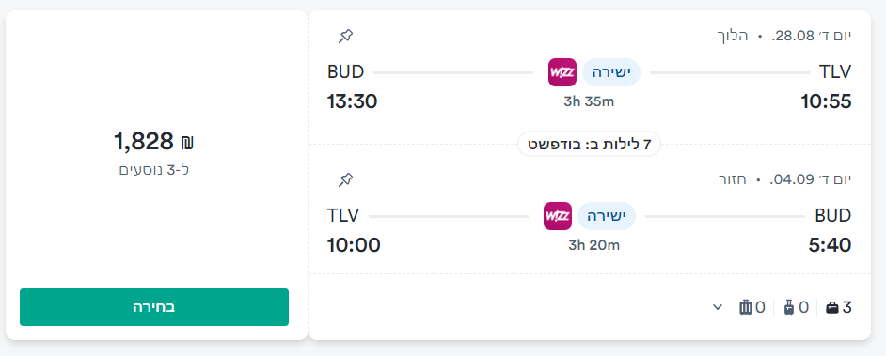The height and width of the screenshot is (356, 886).
Task: Click the ישירה direct badge on return flight
Action: [x=607, y=216]
